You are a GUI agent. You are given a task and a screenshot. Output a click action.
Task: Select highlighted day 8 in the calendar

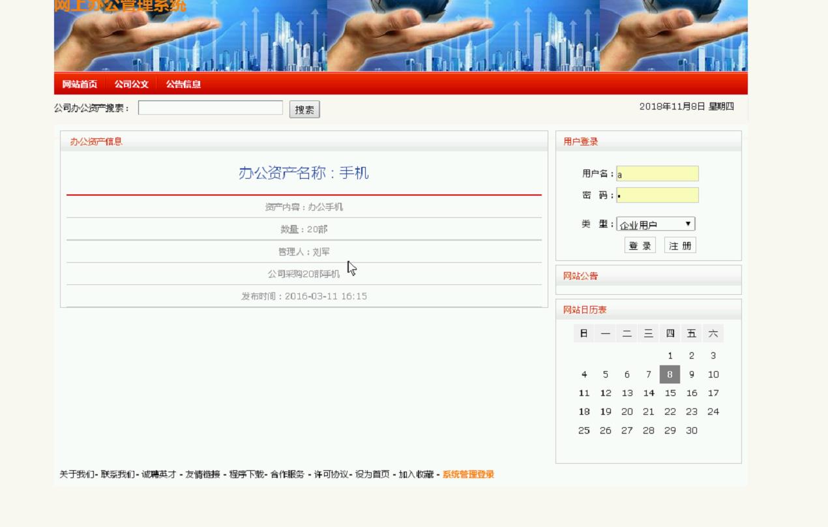pos(670,374)
